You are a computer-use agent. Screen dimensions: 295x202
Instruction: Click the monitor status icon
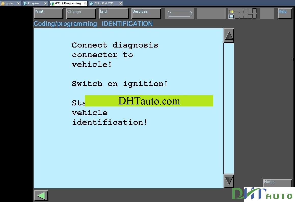coord(231,17)
